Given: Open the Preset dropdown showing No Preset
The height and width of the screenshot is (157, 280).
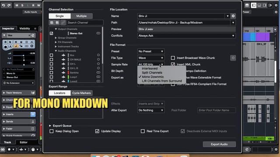Looking at the screenshot, I should tap(151, 51).
